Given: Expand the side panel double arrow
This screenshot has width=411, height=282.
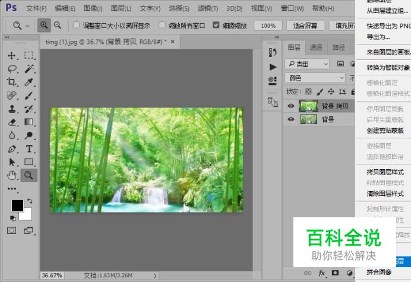Looking at the screenshot, I should click(x=277, y=37).
